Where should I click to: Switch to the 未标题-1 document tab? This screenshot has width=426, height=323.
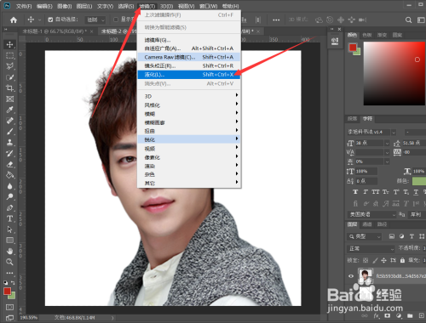55,31
